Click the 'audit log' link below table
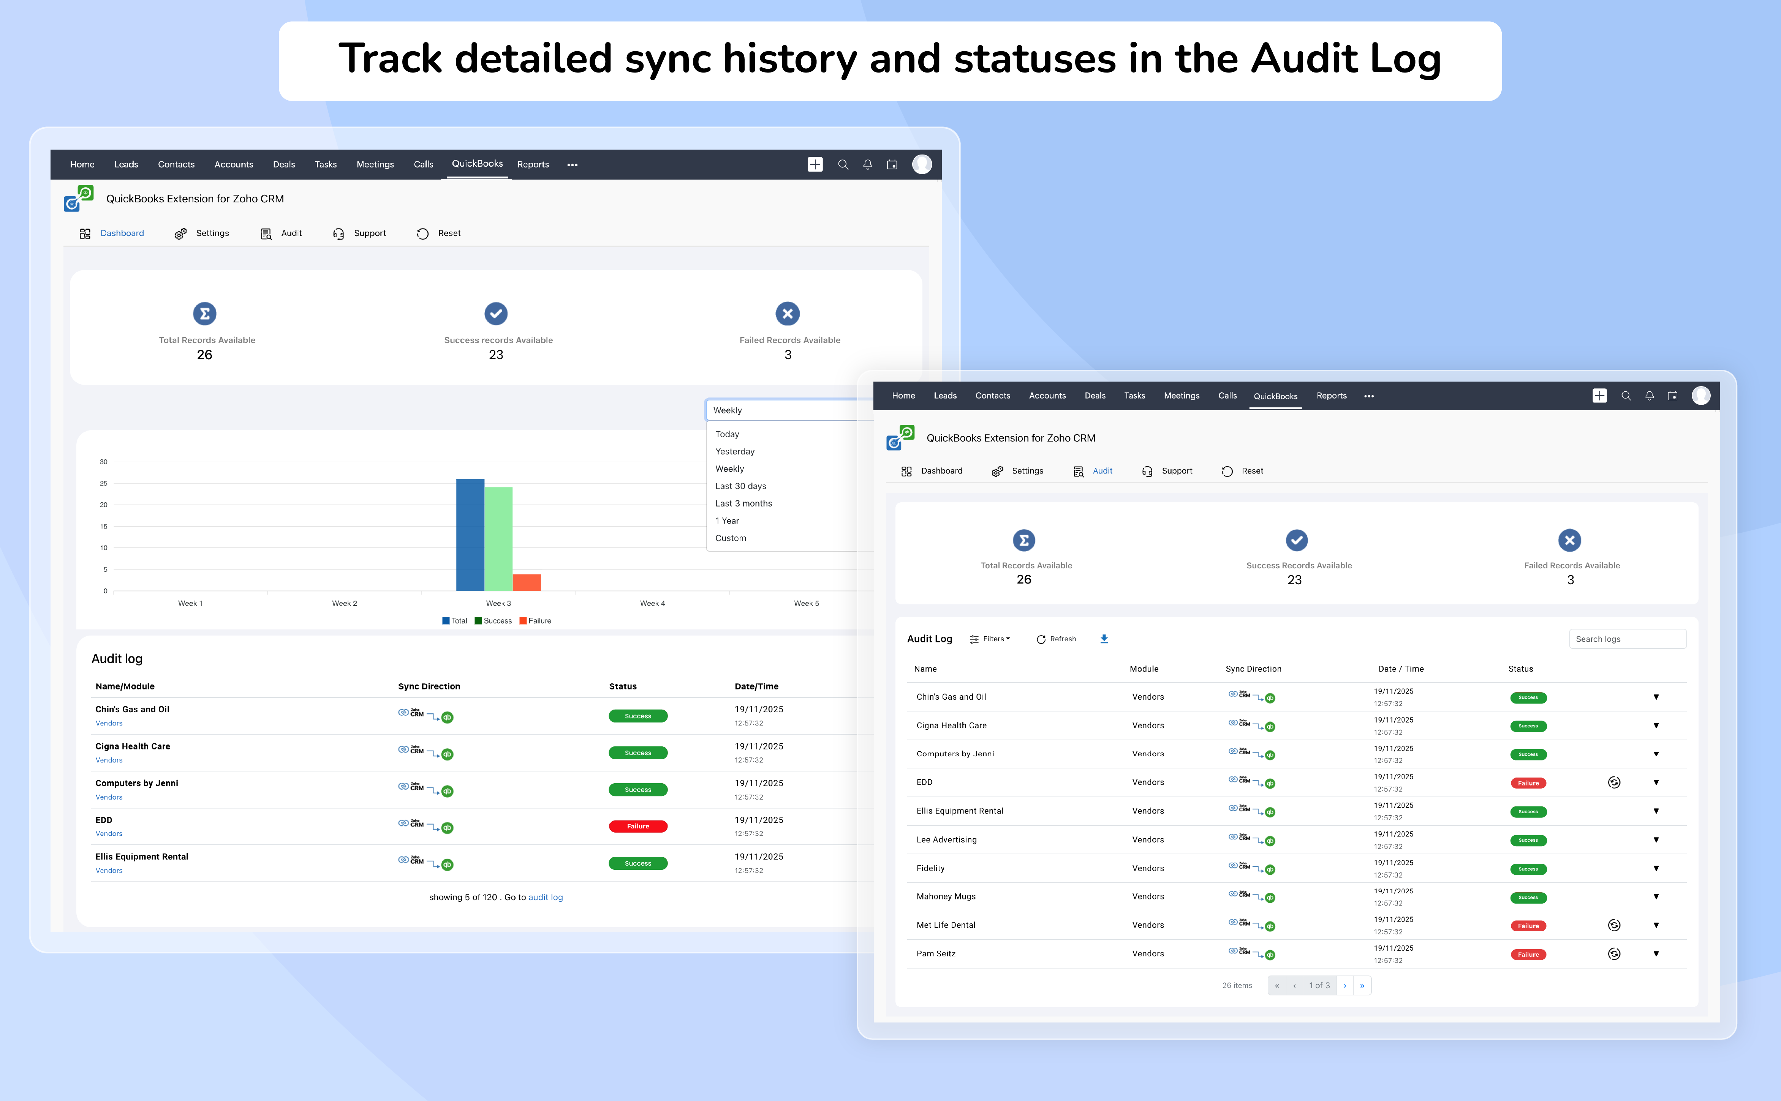 click(545, 897)
